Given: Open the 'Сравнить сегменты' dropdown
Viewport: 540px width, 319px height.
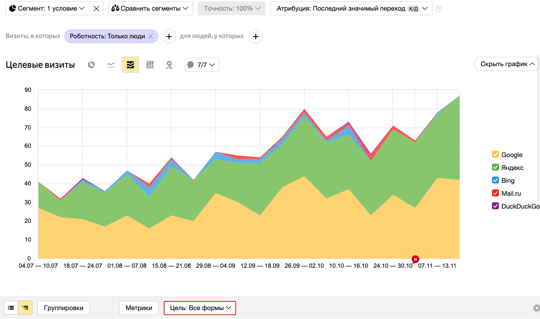Looking at the screenshot, I should click(151, 9).
